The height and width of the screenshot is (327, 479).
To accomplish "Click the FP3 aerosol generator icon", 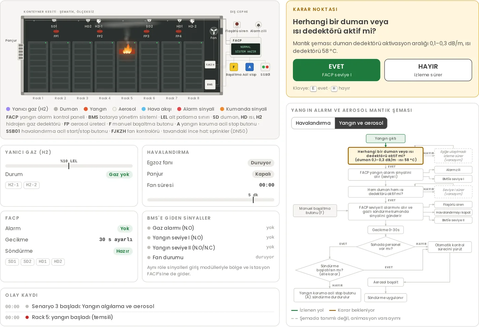I will (146, 31).
